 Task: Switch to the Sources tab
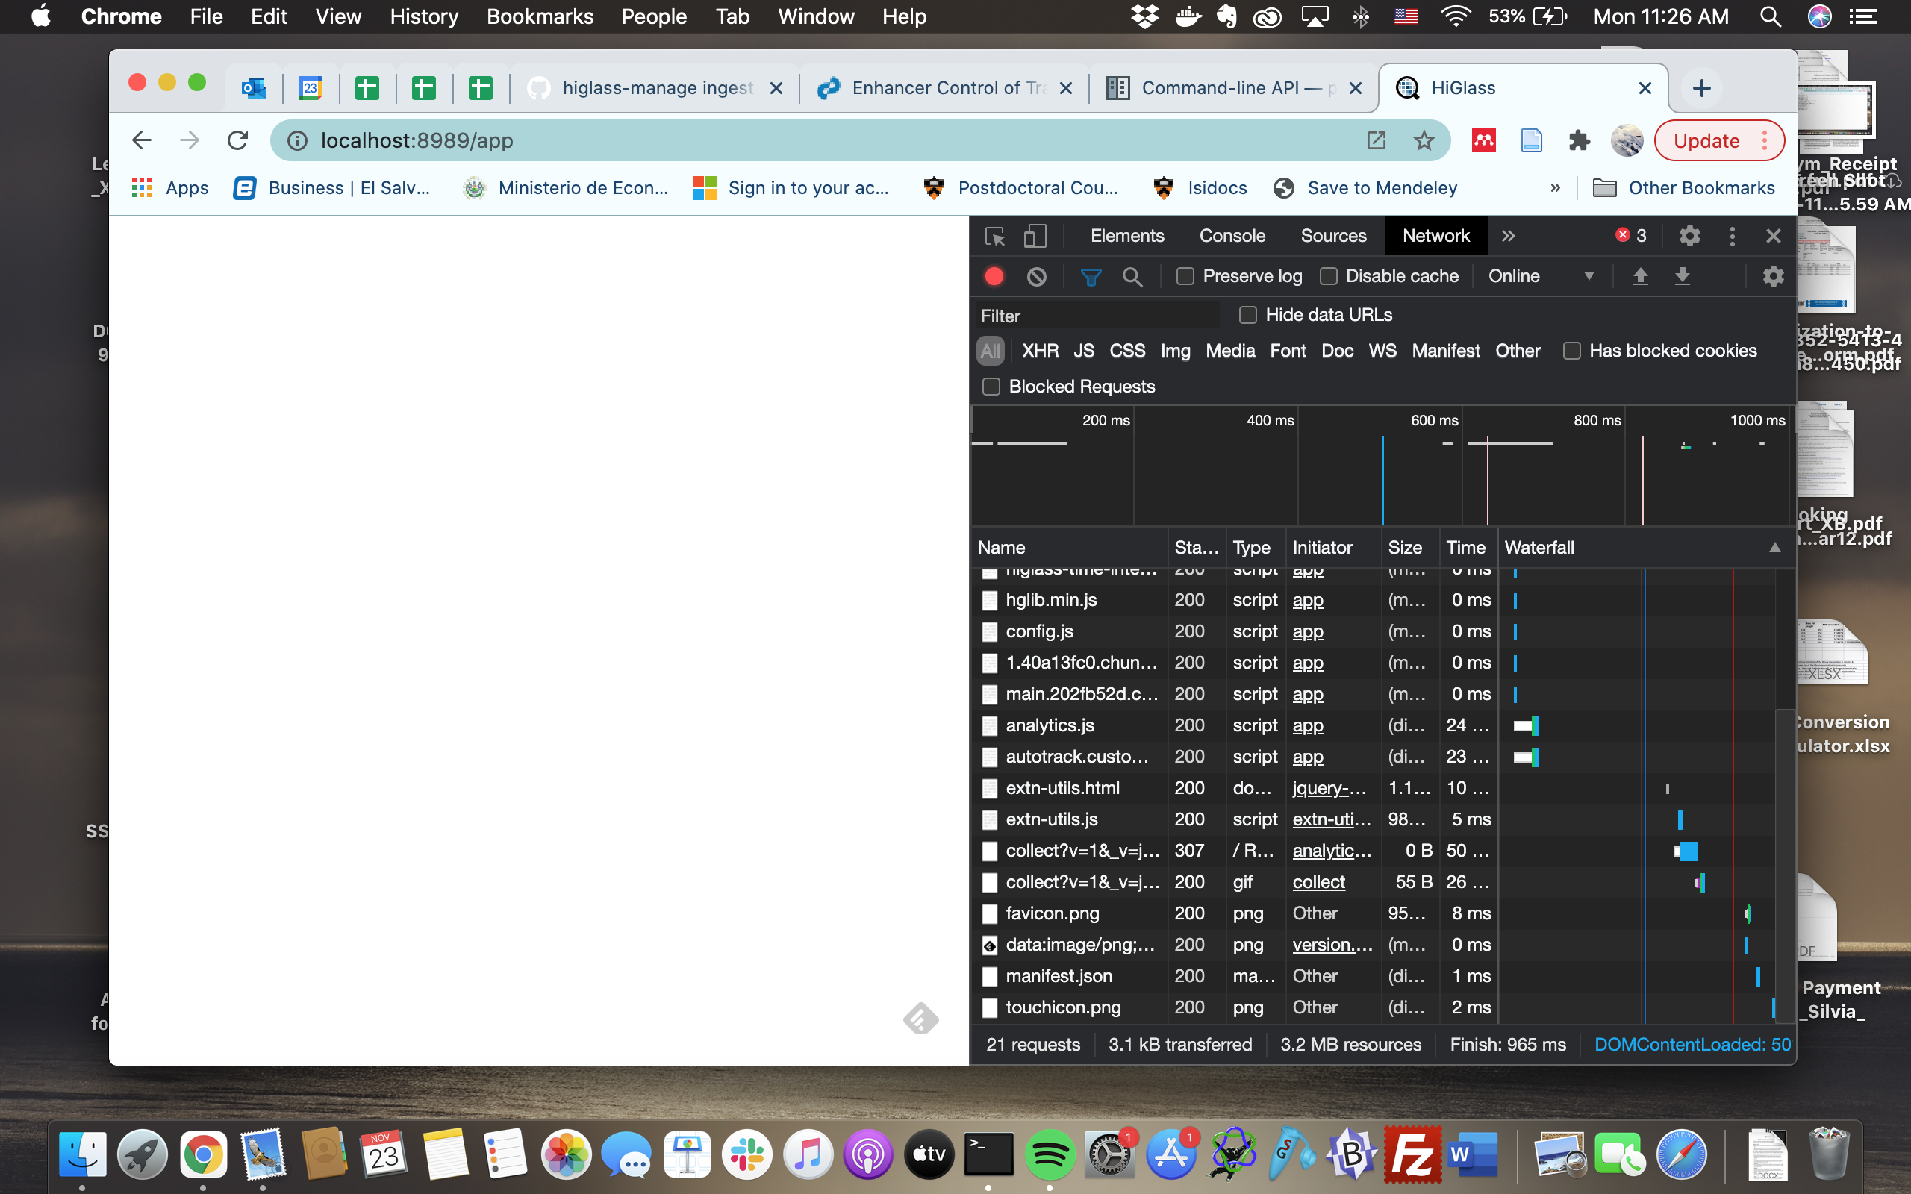click(x=1332, y=235)
